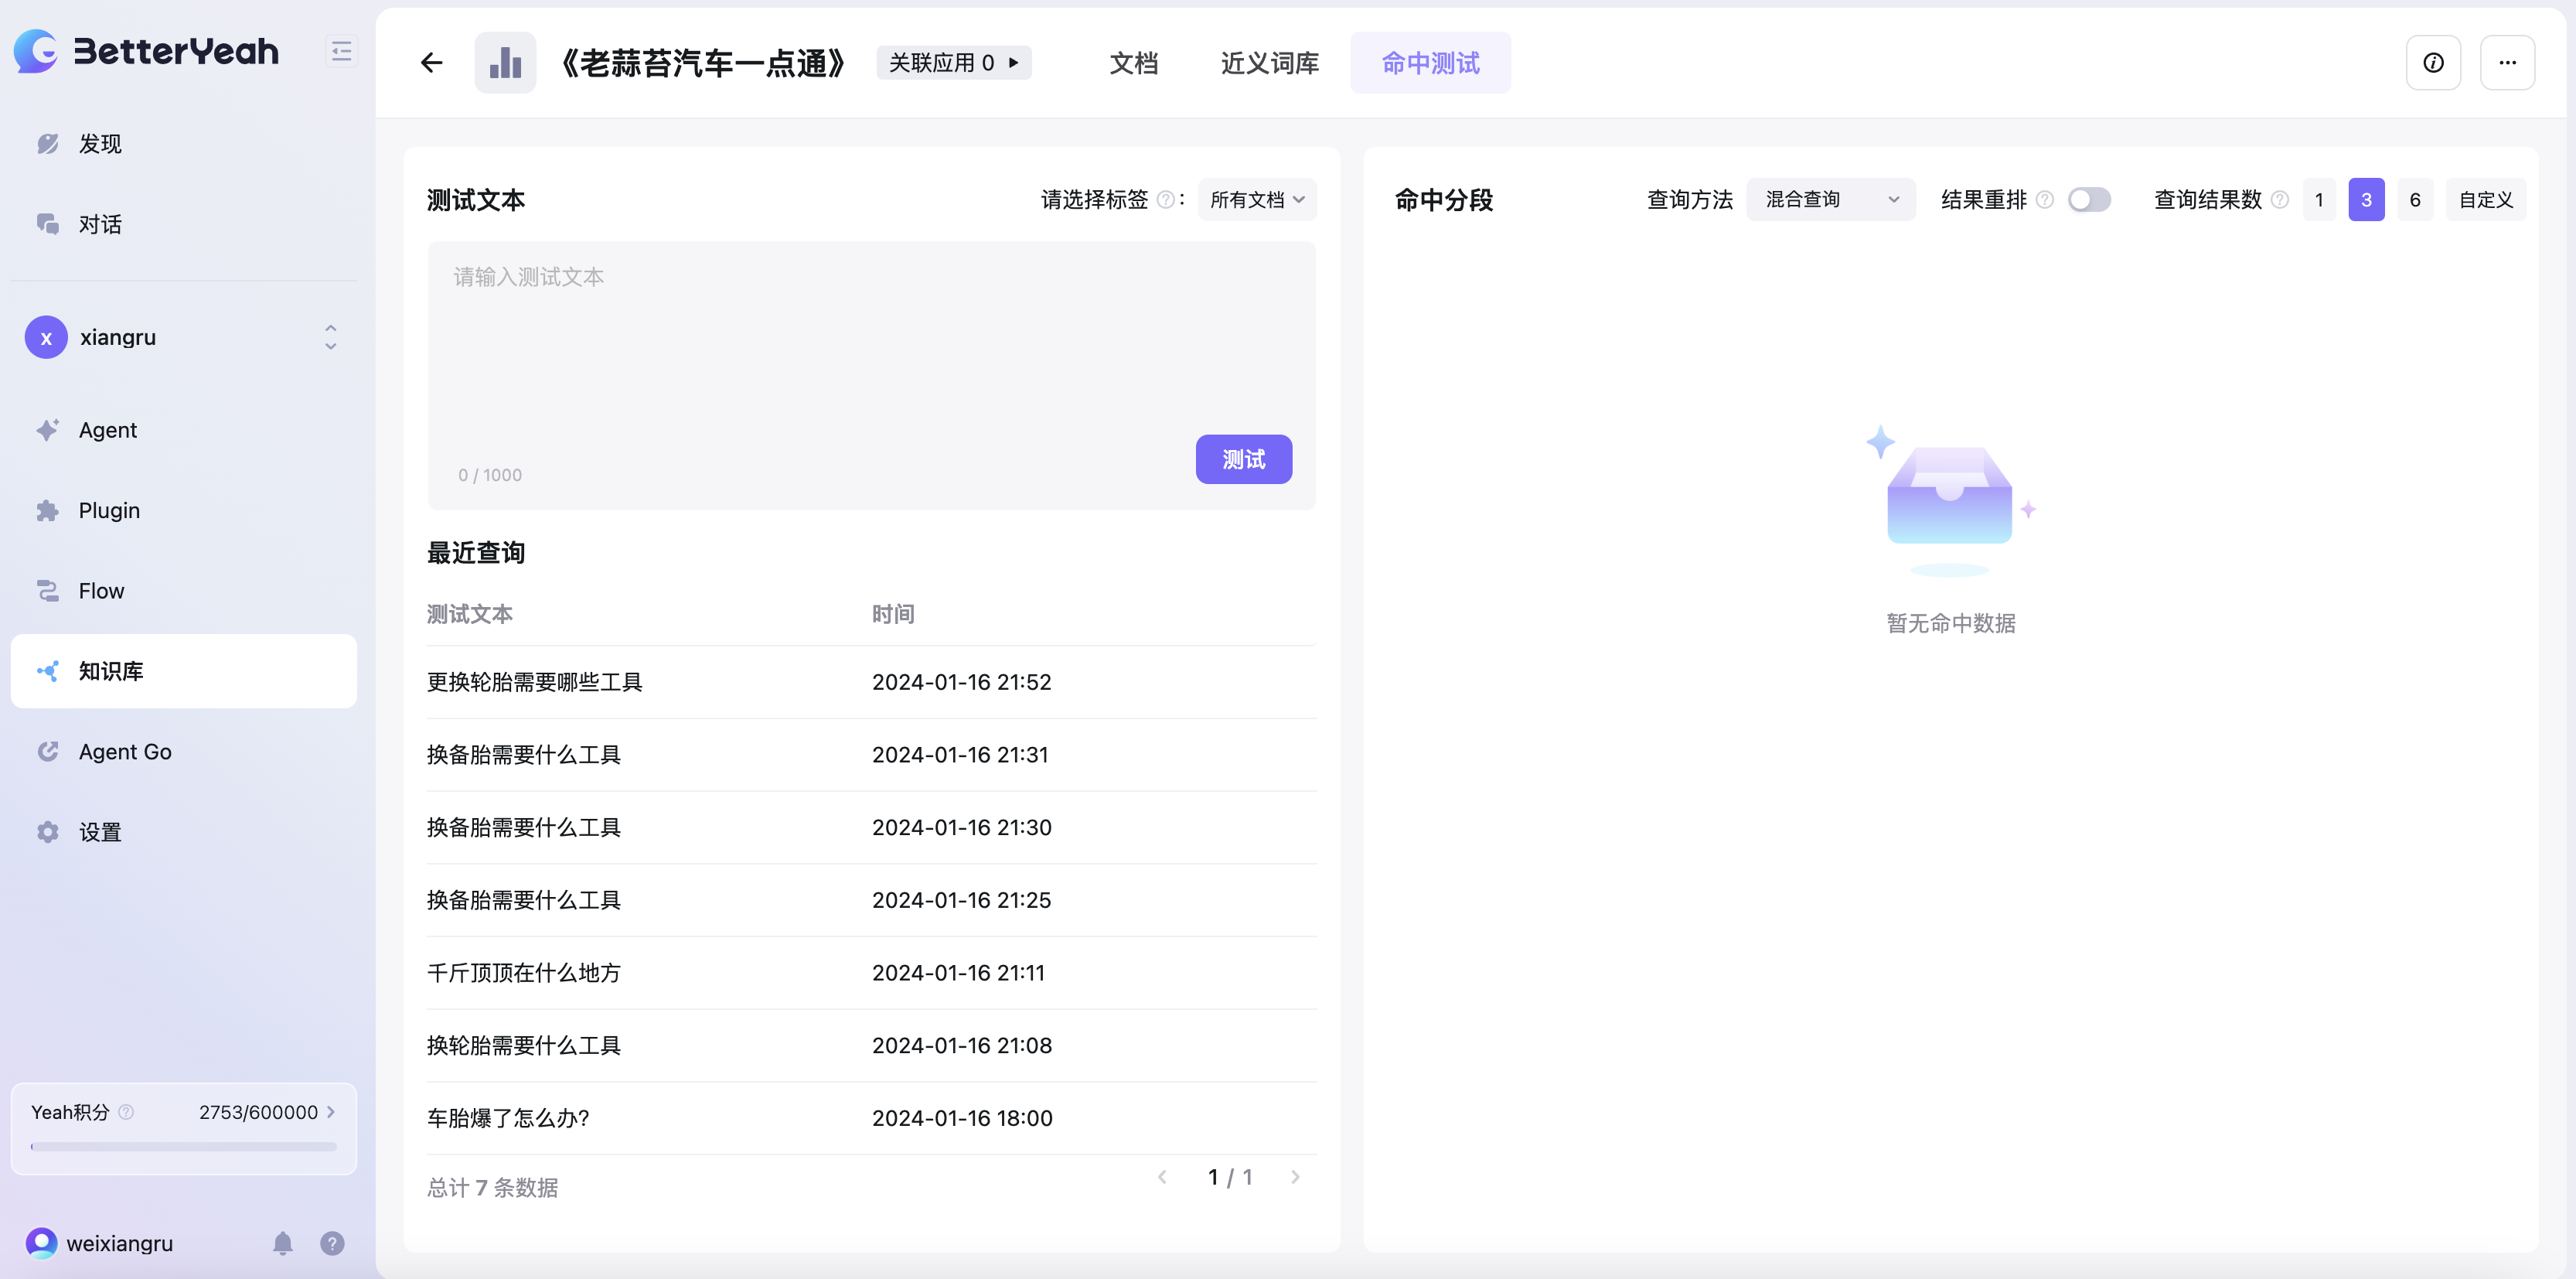Viewport: 2576px width, 1279px height.
Task: Set query result count to 3
Action: point(2366,200)
